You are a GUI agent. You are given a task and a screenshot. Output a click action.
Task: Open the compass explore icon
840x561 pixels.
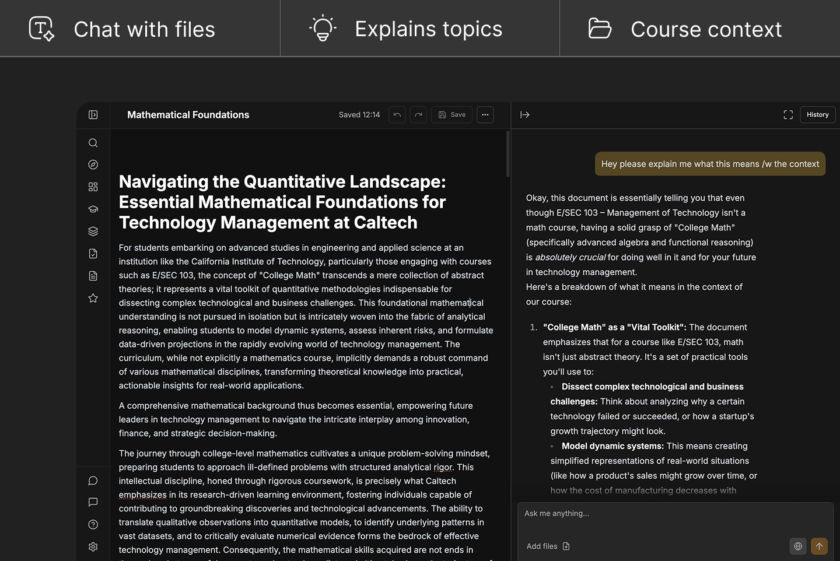point(93,165)
